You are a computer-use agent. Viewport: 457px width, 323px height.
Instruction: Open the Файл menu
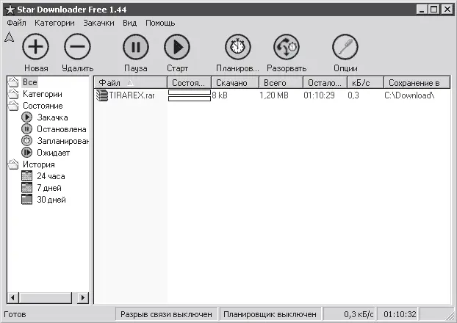click(16, 23)
